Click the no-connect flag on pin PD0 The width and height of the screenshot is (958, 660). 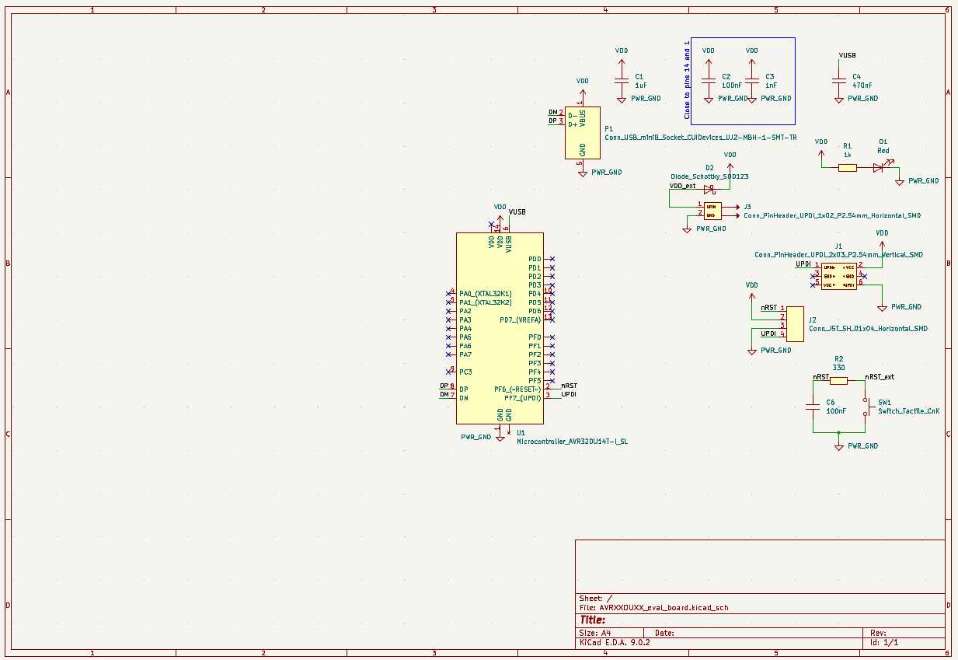click(552, 259)
